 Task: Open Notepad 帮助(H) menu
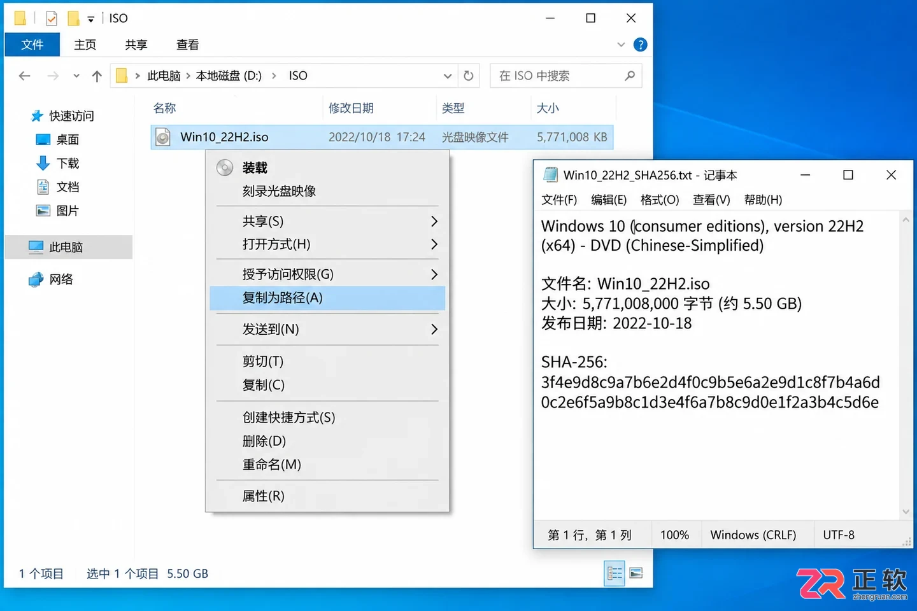click(763, 200)
